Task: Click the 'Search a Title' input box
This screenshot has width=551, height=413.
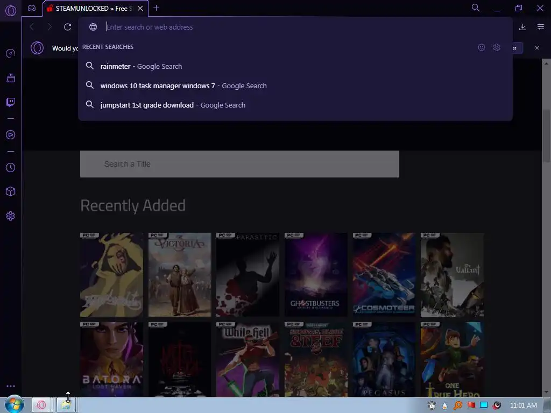Action: 239,164
